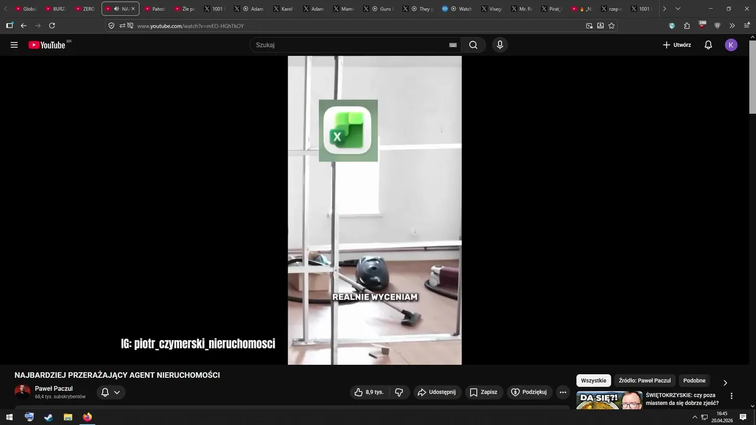Close the current NAJ tab
Viewport: 756px width, 425px height.
coord(133,9)
